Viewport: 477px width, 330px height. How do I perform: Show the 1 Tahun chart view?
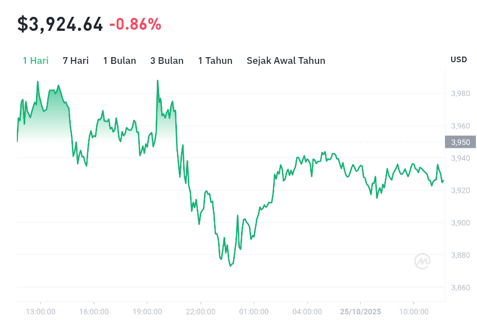215,61
